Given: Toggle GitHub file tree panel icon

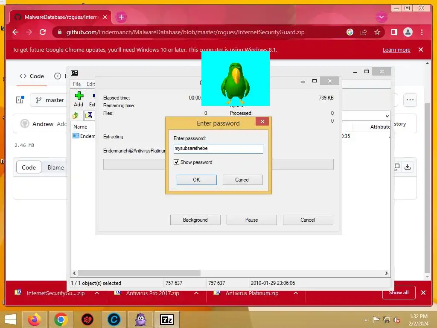Looking at the screenshot, I should [x=20, y=100].
